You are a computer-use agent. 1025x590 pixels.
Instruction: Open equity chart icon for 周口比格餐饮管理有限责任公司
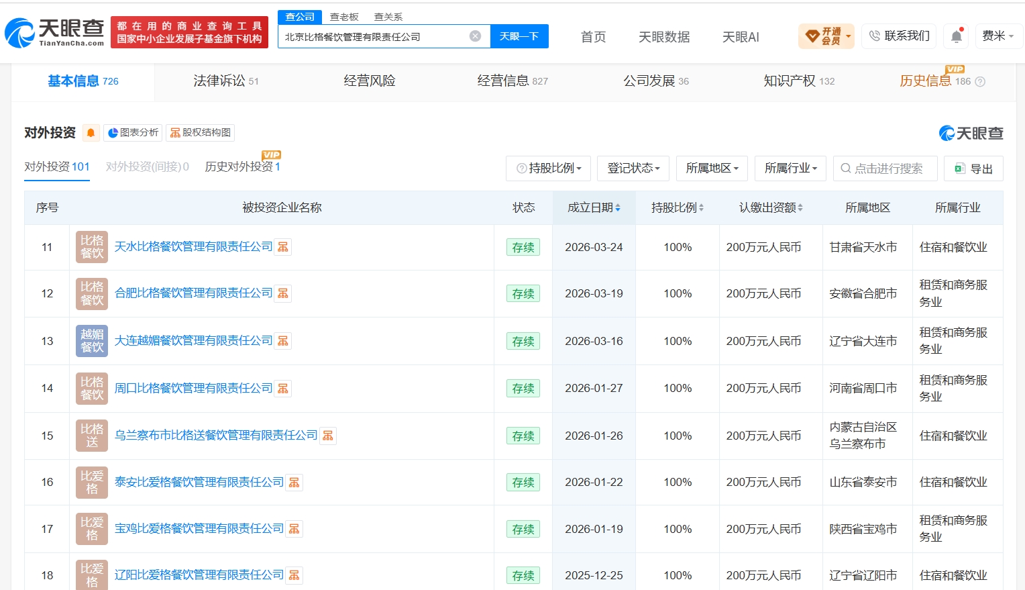click(x=283, y=389)
